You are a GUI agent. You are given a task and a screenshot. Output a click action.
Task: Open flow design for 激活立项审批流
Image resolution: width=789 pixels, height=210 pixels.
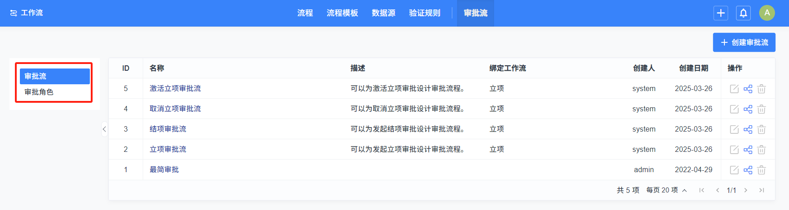click(748, 89)
